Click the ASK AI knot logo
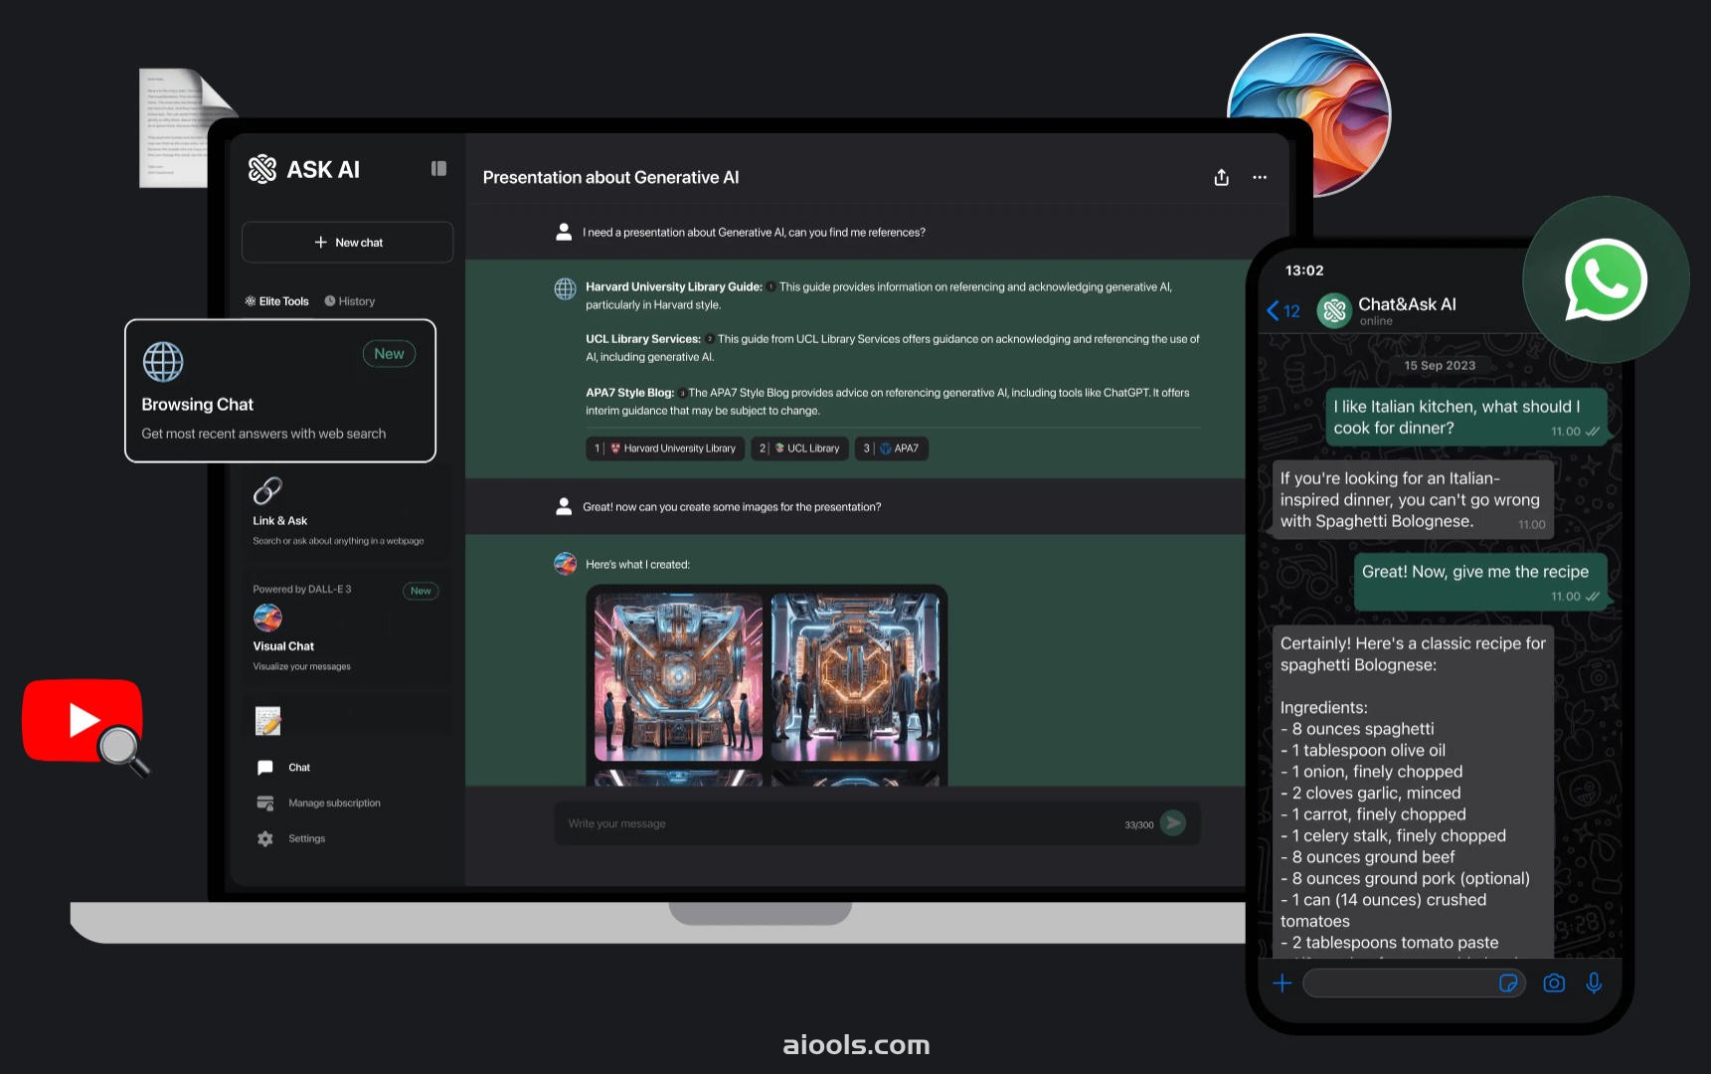This screenshot has height=1074, width=1711. pyautogui.click(x=262, y=169)
